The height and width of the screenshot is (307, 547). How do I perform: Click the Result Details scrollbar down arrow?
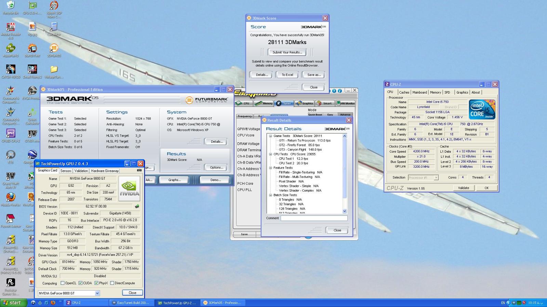[345, 211]
